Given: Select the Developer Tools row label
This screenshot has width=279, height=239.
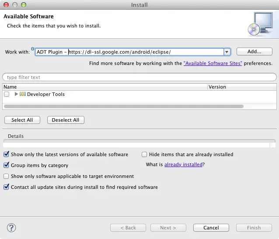Looking at the screenshot, I should [x=46, y=94].
